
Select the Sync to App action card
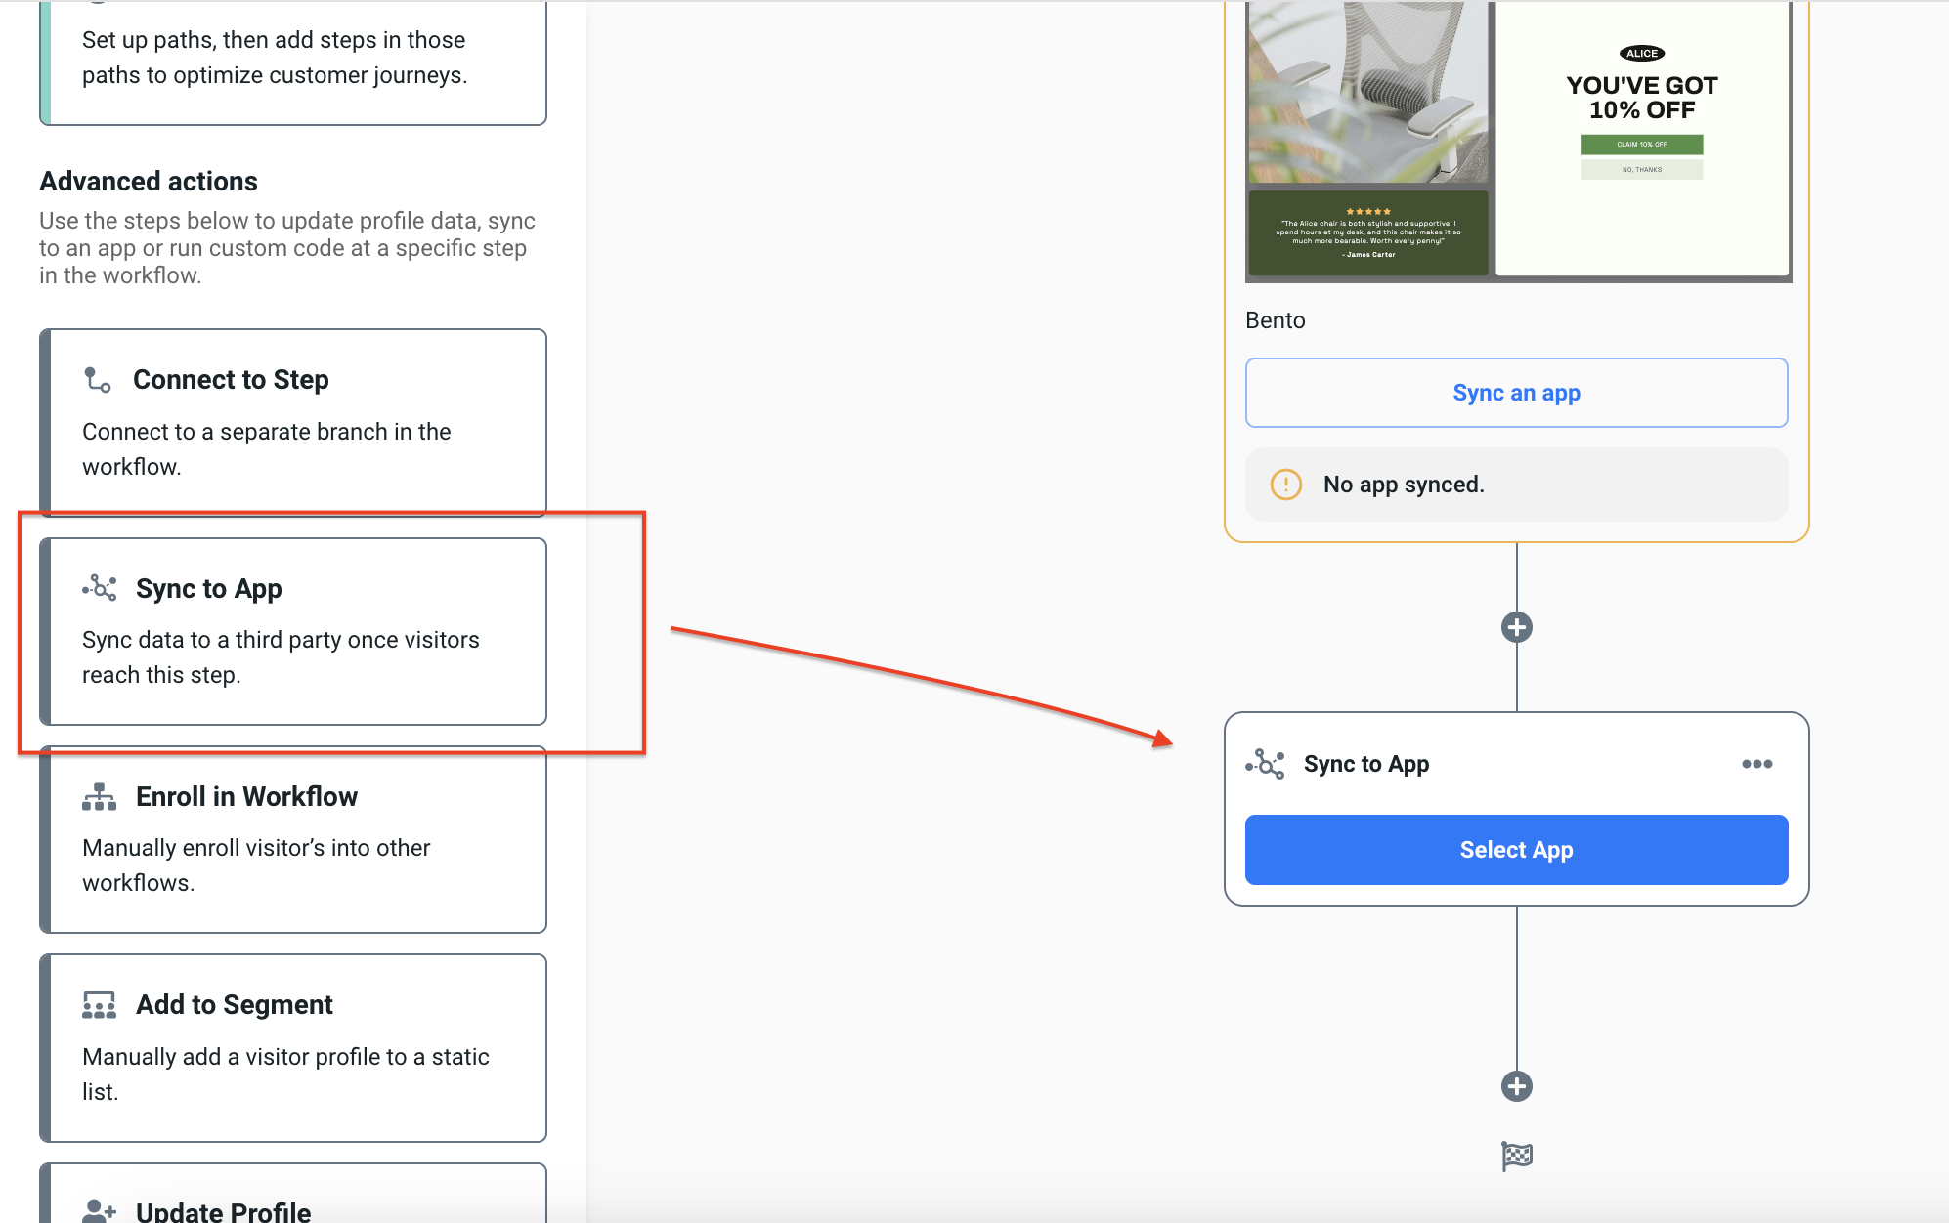tap(293, 631)
